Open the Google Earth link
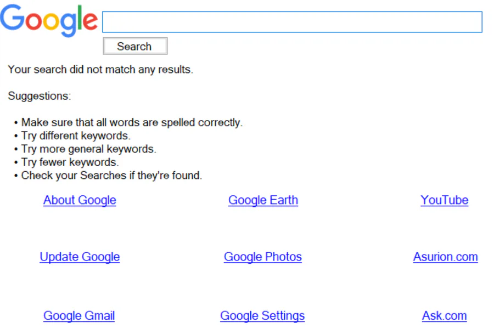The width and height of the screenshot is (494, 334). pyautogui.click(x=263, y=200)
